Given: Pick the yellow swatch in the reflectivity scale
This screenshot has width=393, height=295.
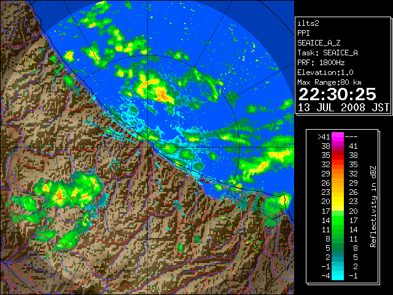Looking at the screenshot, I should coord(338,202).
